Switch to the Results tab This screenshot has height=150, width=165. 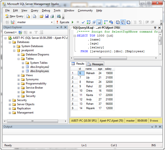pyautogui.click(x=78, y=64)
